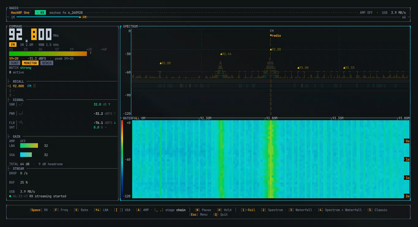Select empty recall slot 3
Image resolution: width=418 pixels, height=227 pixels.
coord(12,95)
